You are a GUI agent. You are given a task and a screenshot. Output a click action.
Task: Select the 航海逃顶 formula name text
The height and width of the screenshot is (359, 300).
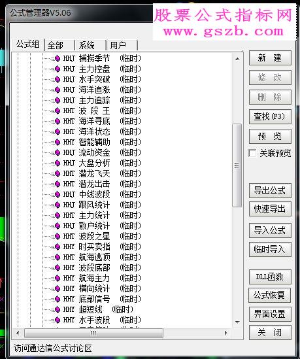[x=94, y=258]
